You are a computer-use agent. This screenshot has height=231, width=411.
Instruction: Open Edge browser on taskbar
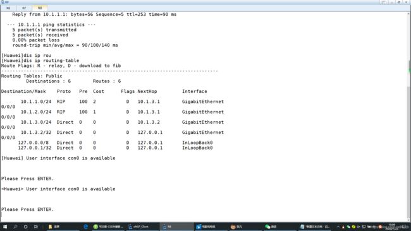(x=85, y=227)
